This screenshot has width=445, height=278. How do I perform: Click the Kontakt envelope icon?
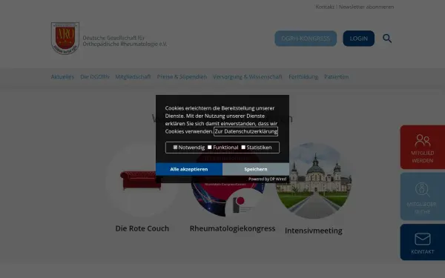[x=422, y=239]
